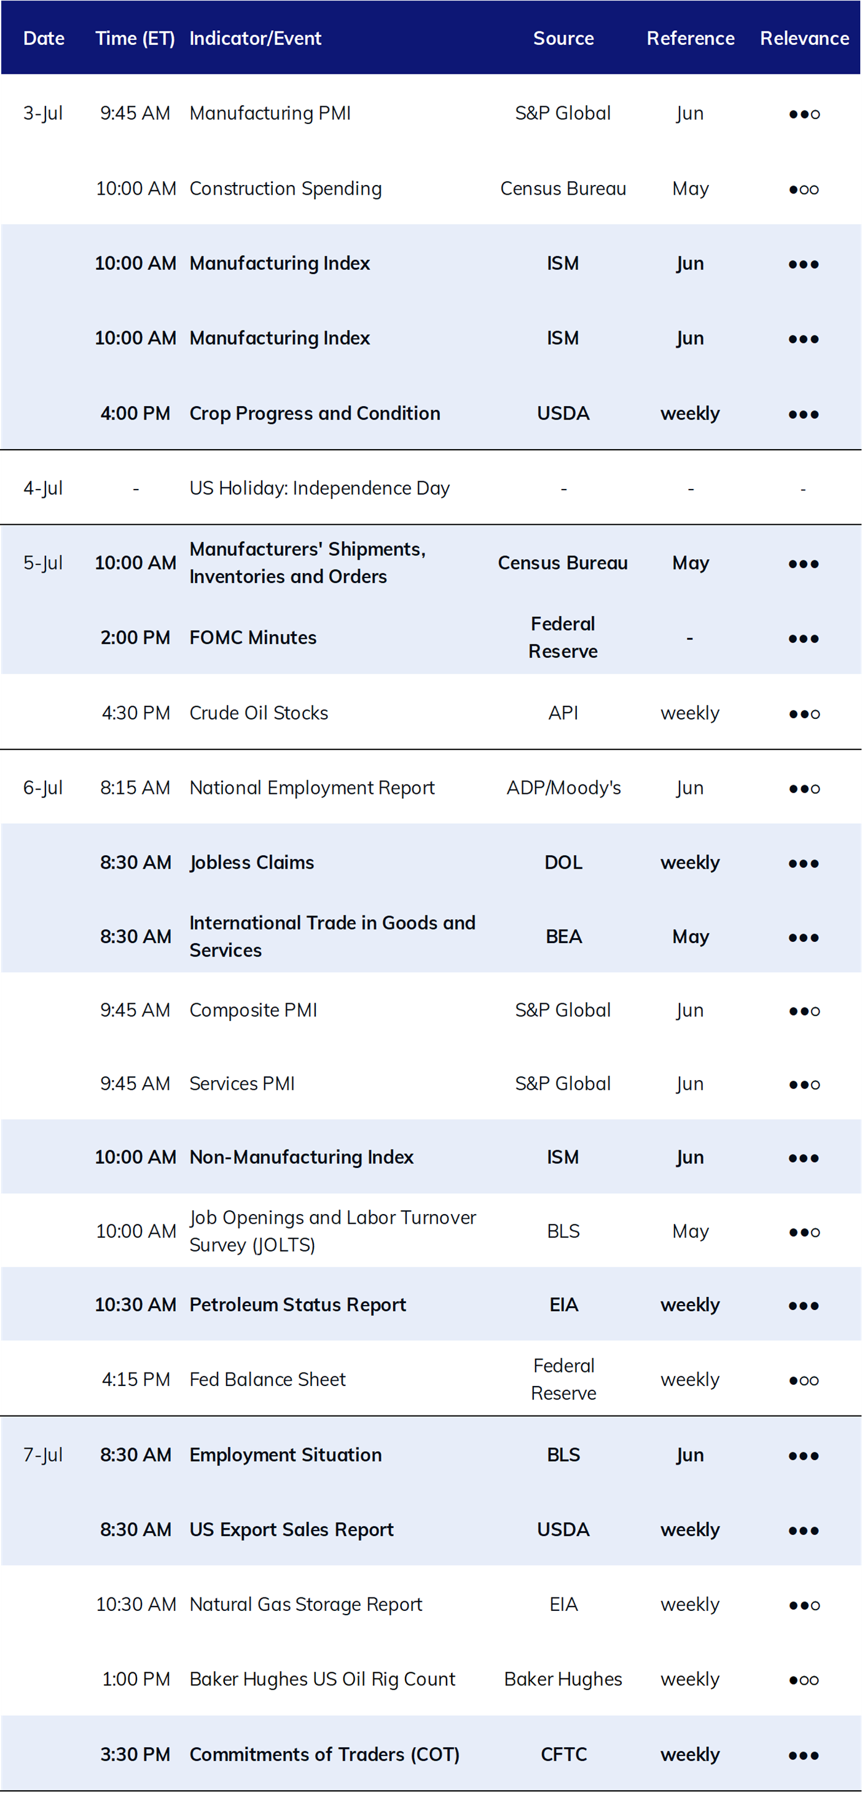Click ADP/Moody's source cell
Screen dimensions: 862x1794
coord(563,788)
